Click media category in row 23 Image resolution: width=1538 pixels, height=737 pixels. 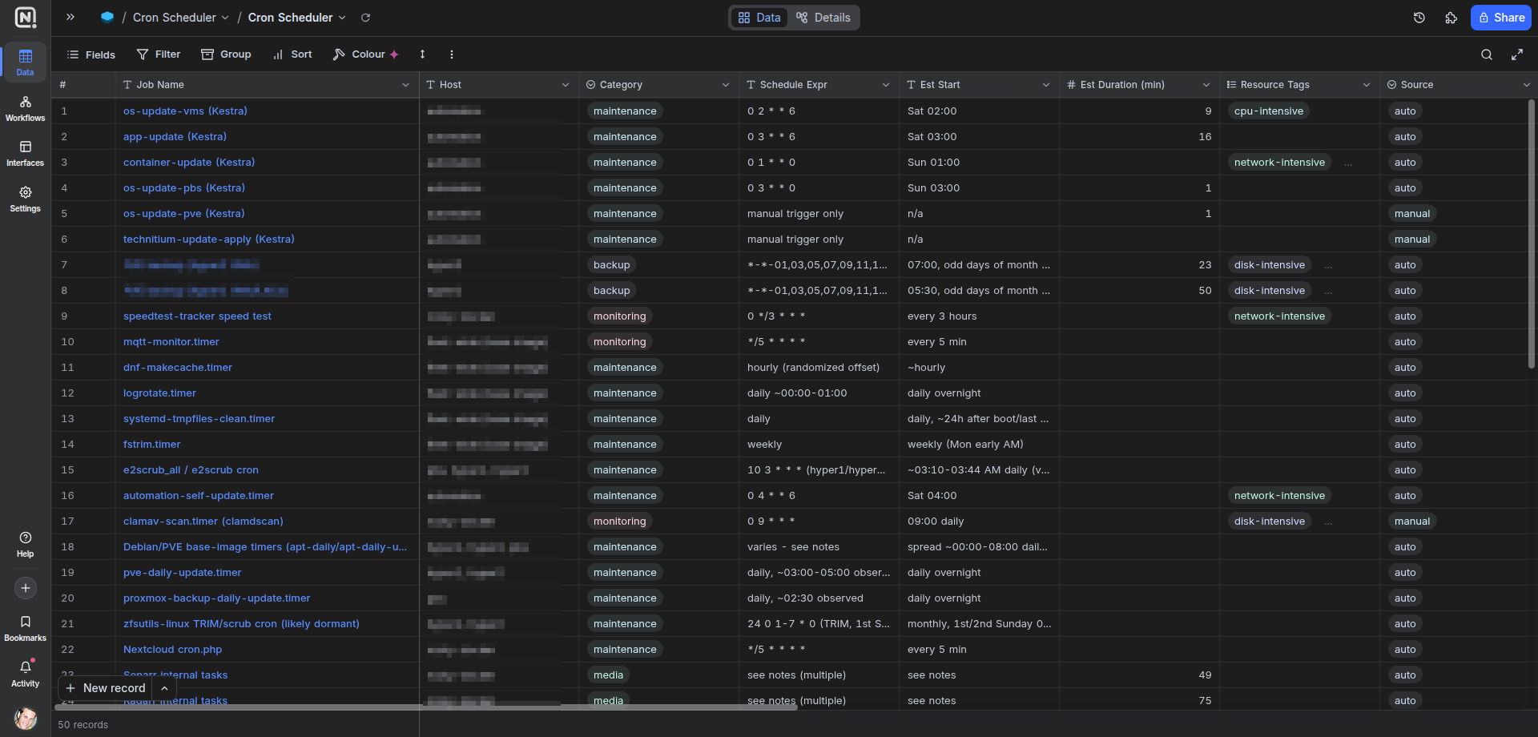(x=608, y=675)
